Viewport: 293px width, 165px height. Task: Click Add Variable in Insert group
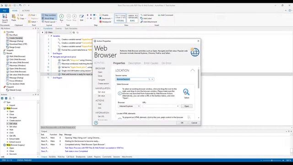(147, 15)
